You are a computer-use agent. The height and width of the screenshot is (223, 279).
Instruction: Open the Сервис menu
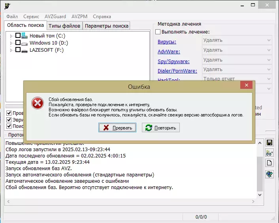(31, 17)
